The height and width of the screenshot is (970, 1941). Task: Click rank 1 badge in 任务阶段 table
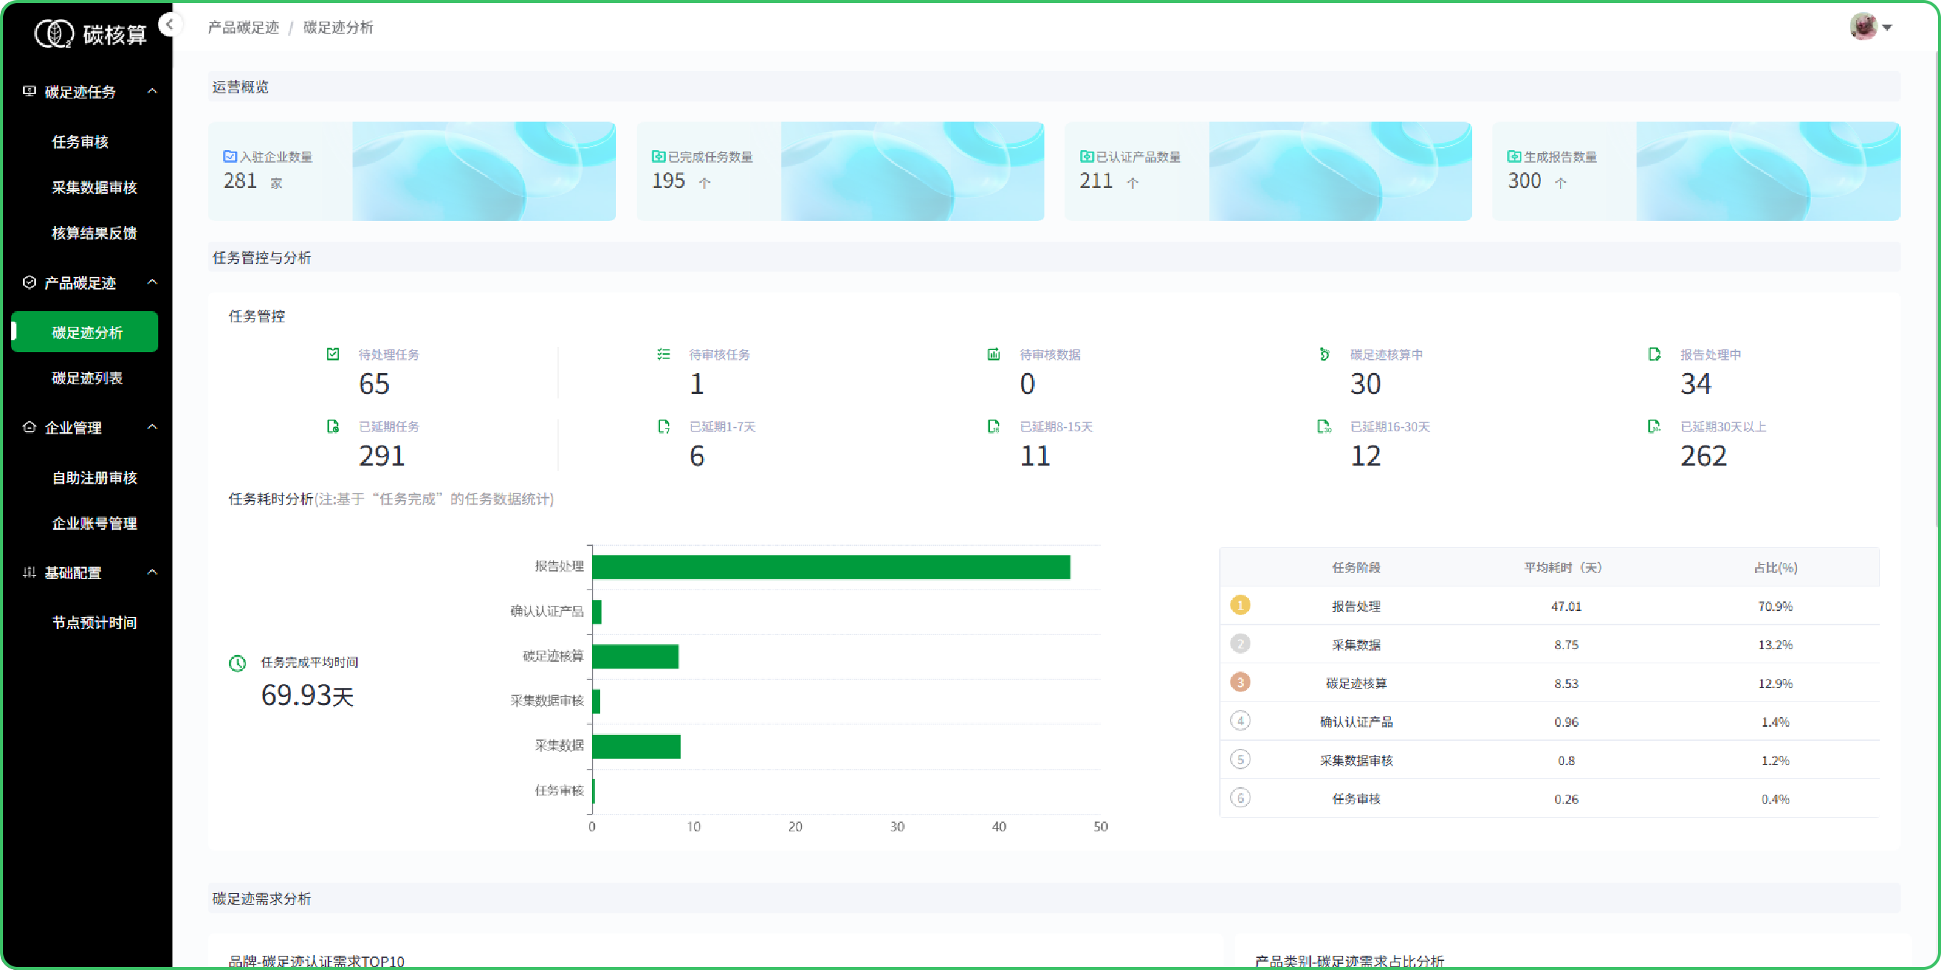pyautogui.click(x=1239, y=605)
